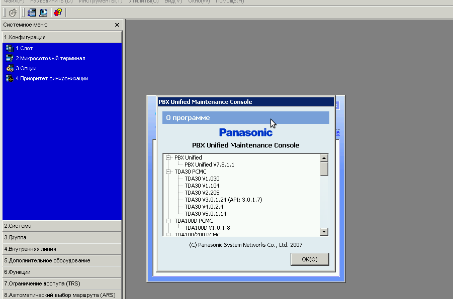Collapse the TDA100/200 PCMC tree node
This screenshot has height=299, width=453.
168,234
